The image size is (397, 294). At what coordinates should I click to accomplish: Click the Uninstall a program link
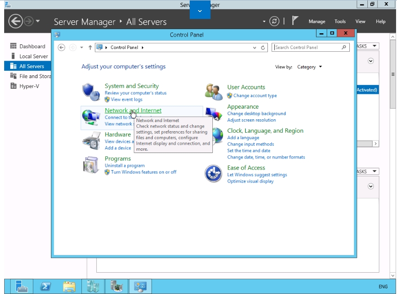[124, 165]
